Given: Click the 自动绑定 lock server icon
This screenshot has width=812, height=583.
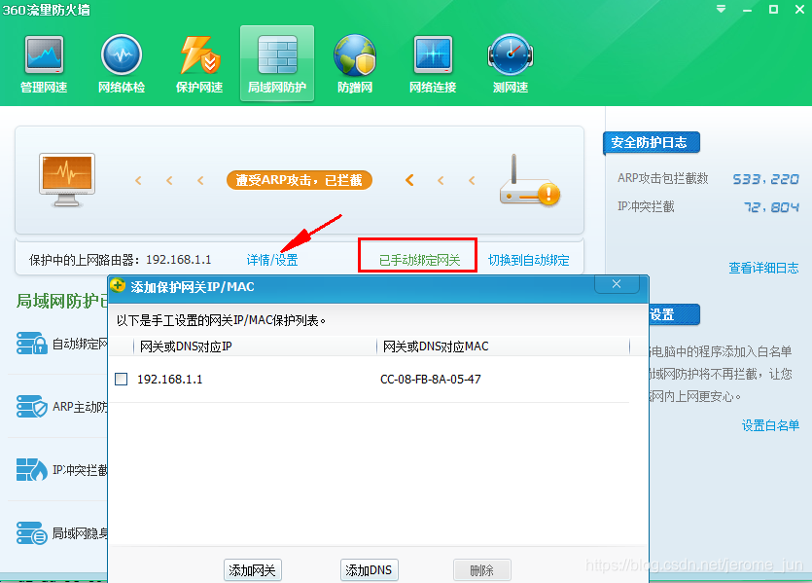Looking at the screenshot, I should tap(31, 343).
